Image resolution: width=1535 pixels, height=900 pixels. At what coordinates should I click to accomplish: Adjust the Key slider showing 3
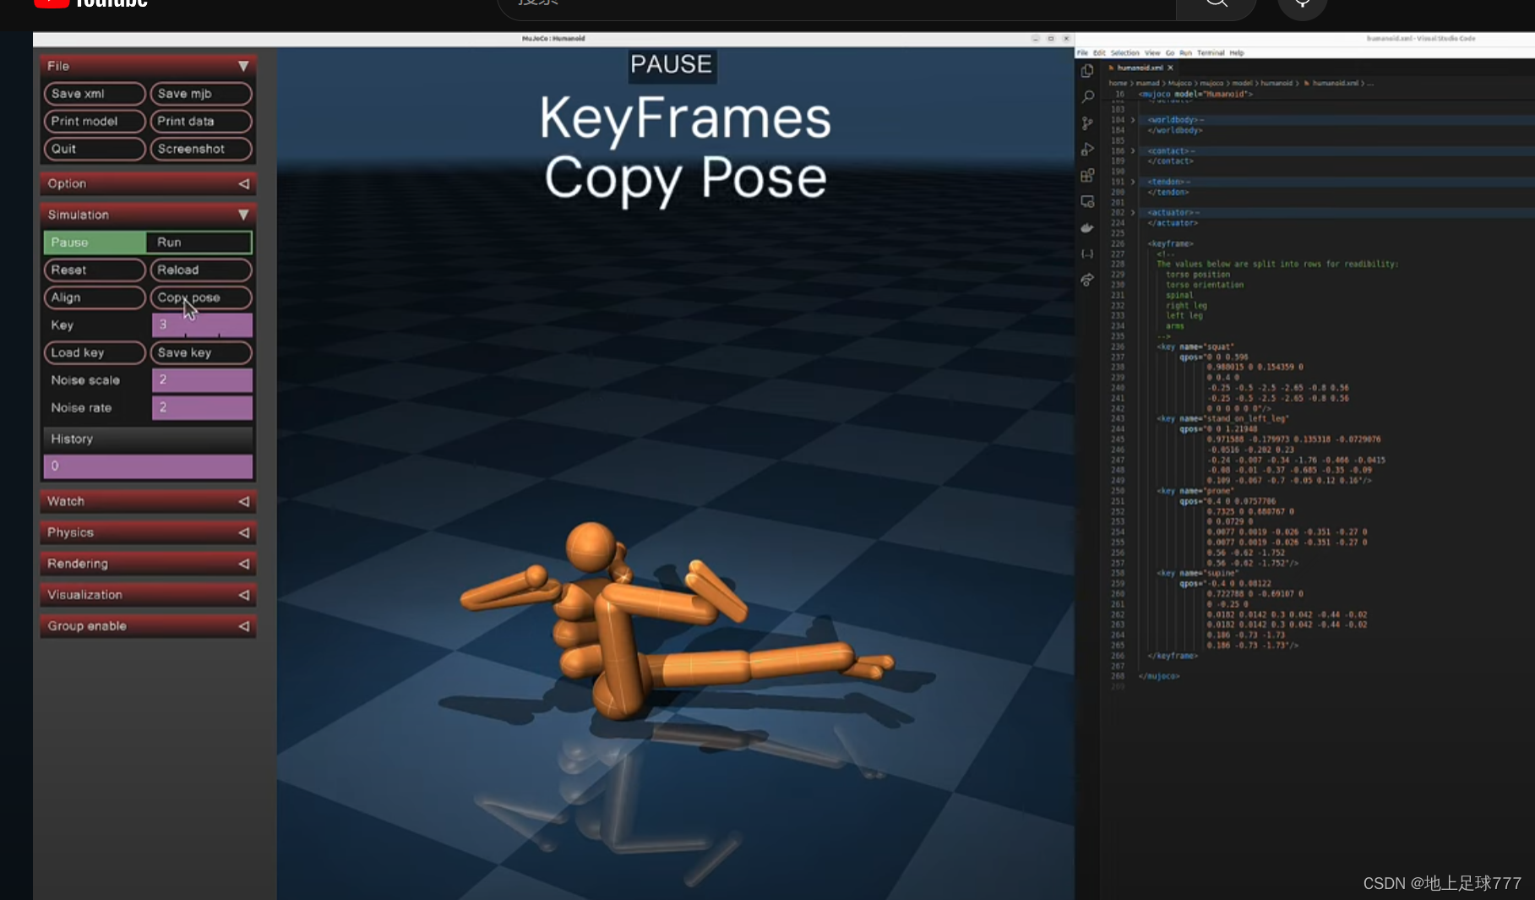coord(202,325)
